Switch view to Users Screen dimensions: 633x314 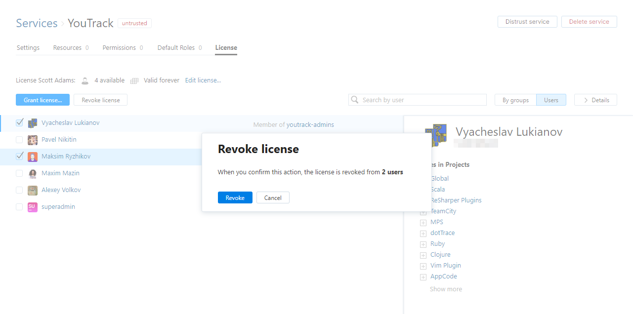pyautogui.click(x=551, y=100)
